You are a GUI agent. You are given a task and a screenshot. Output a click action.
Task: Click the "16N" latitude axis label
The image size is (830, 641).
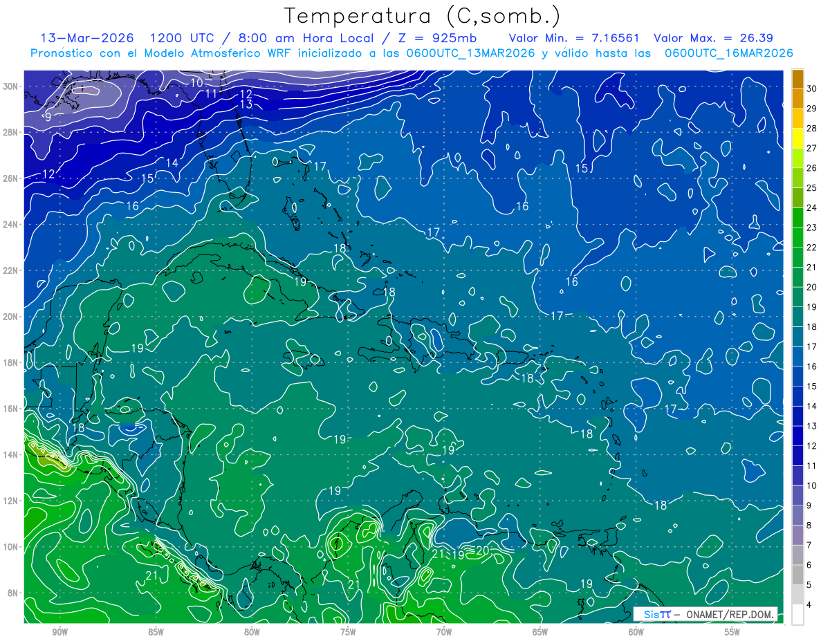(11, 409)
